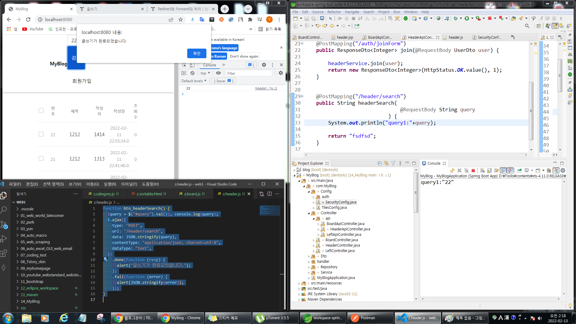576x324 pixels.
Task: Click the Collapse All icon in Project Explorer
Action: [379, 163]
